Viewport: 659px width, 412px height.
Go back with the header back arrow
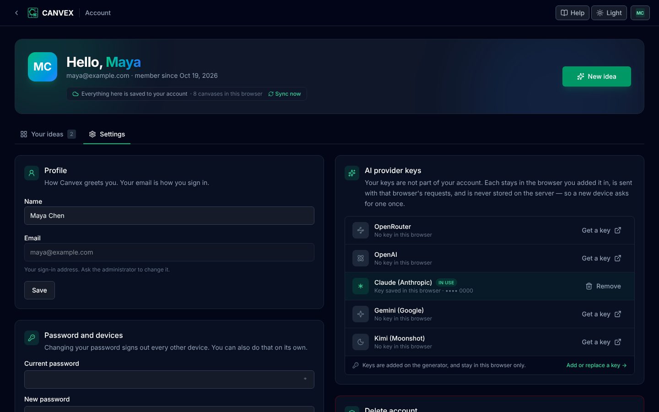coord(16,13)
